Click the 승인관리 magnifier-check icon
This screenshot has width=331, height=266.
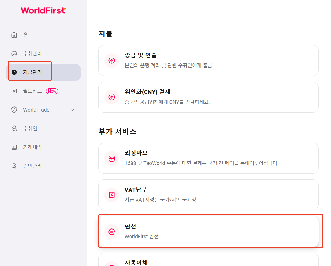(x=14, y=166)
